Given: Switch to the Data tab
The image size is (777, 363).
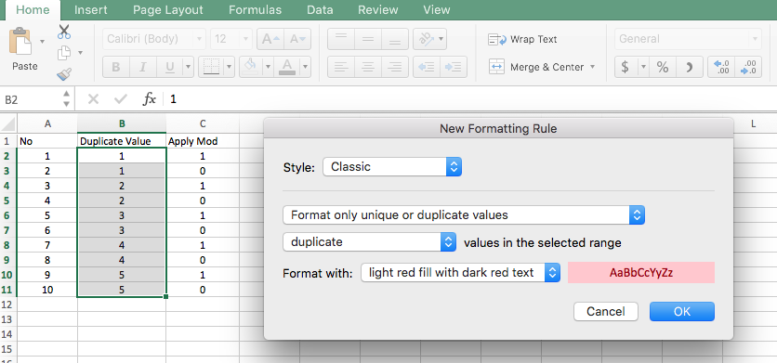Looking at the screenshot, I should (x=320, y=10).
